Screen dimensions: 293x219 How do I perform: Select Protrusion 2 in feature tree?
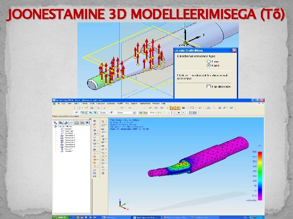[x=70, y=138]
